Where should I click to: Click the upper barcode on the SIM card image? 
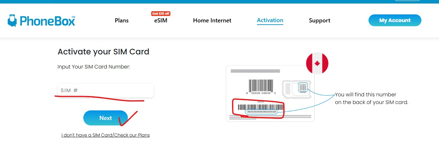[x=261, y=85]
